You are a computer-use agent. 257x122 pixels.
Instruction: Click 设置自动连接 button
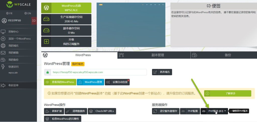[x=117, y=82]
